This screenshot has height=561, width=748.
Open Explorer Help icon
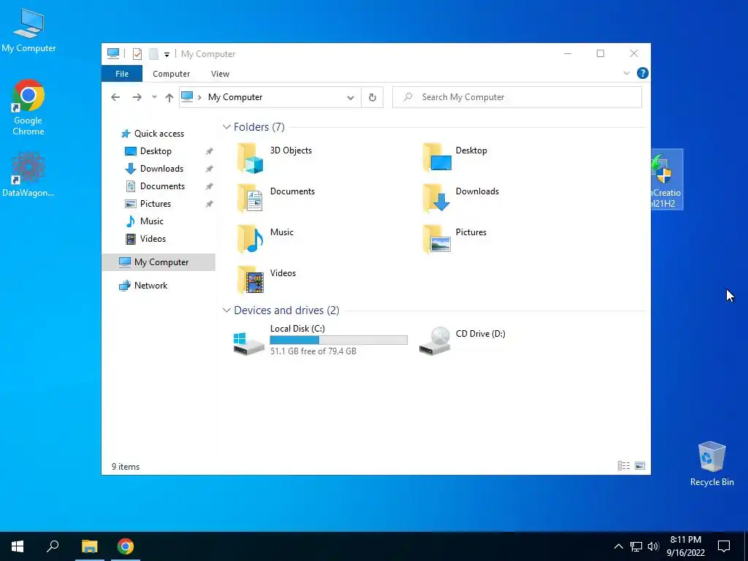pyautogui.click(x=643, y=73)
